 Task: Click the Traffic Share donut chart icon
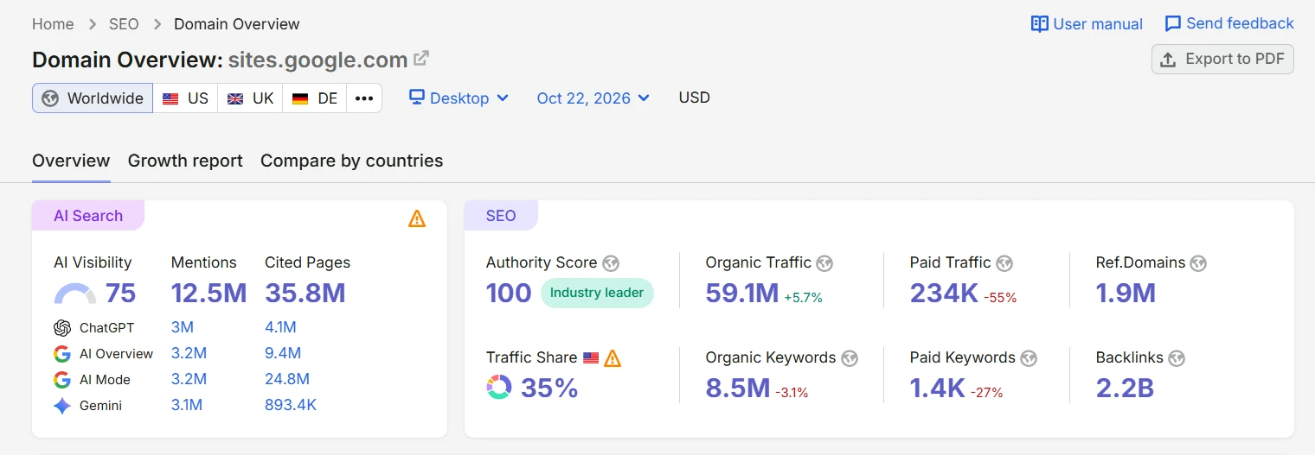click(x=498, y=387)
